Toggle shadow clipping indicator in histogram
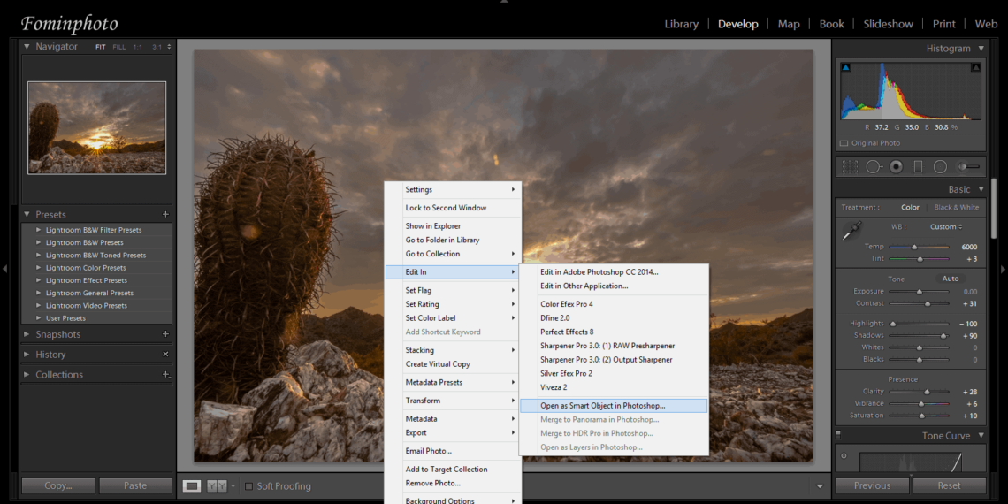The image size is (1008, 504). (845, 67)
